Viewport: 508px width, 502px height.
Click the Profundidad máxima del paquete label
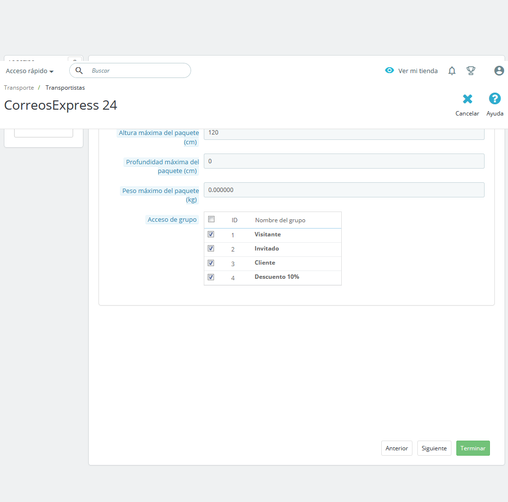pos(162,167)
